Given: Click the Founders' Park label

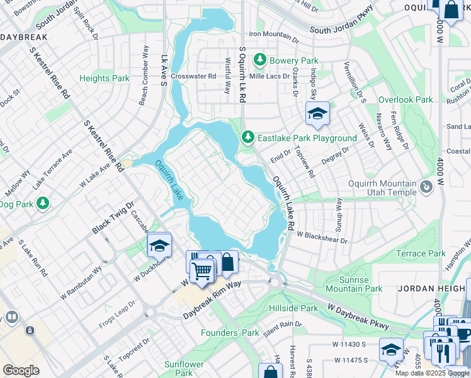Looking at the screenshot, I should click(230, 333).
